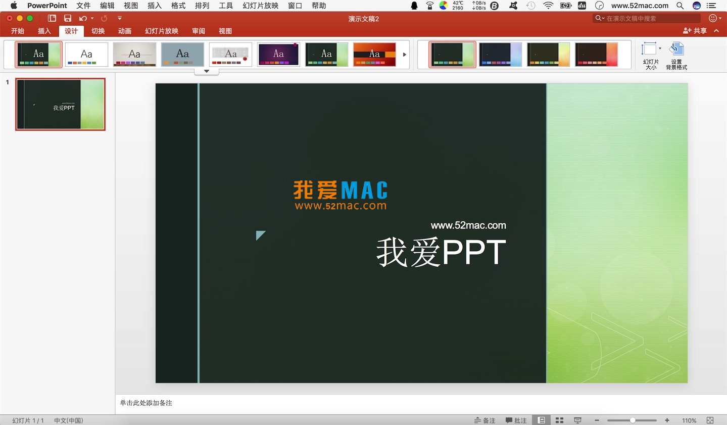Open the search options magnifier dropdown

click(x=600, y=18)
